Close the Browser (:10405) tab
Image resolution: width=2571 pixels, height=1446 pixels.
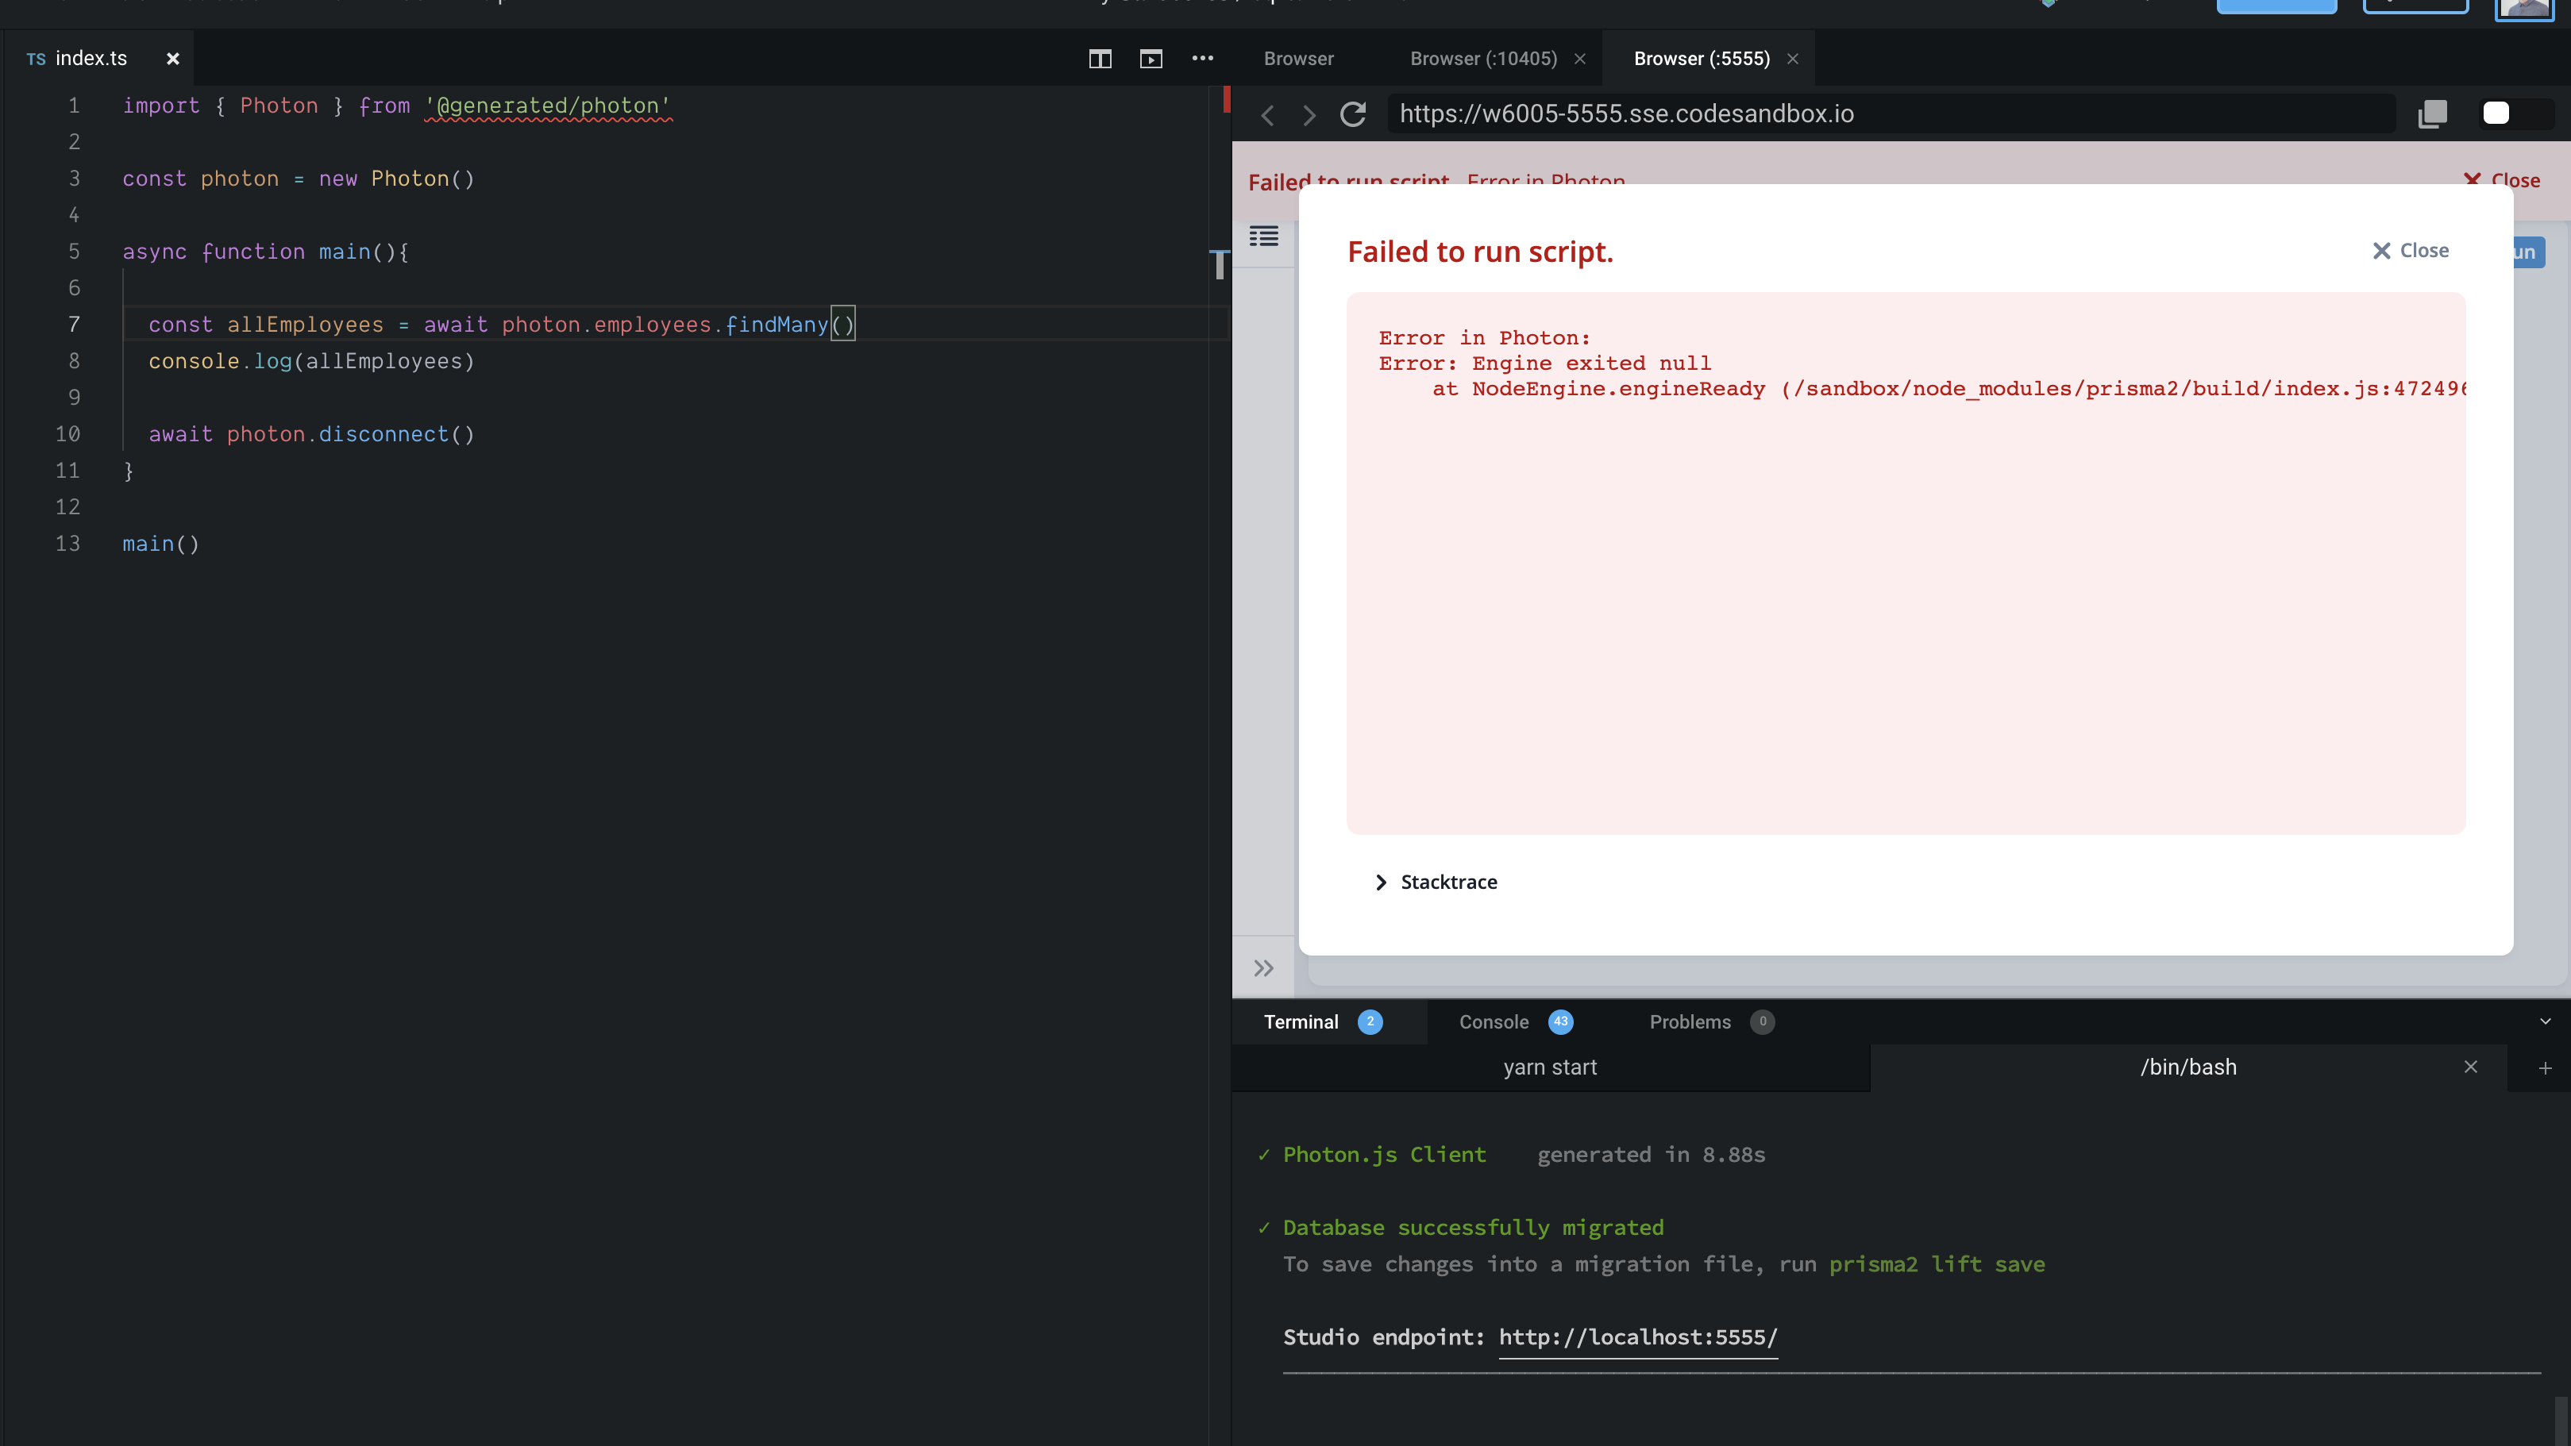tap(1580, 59)
